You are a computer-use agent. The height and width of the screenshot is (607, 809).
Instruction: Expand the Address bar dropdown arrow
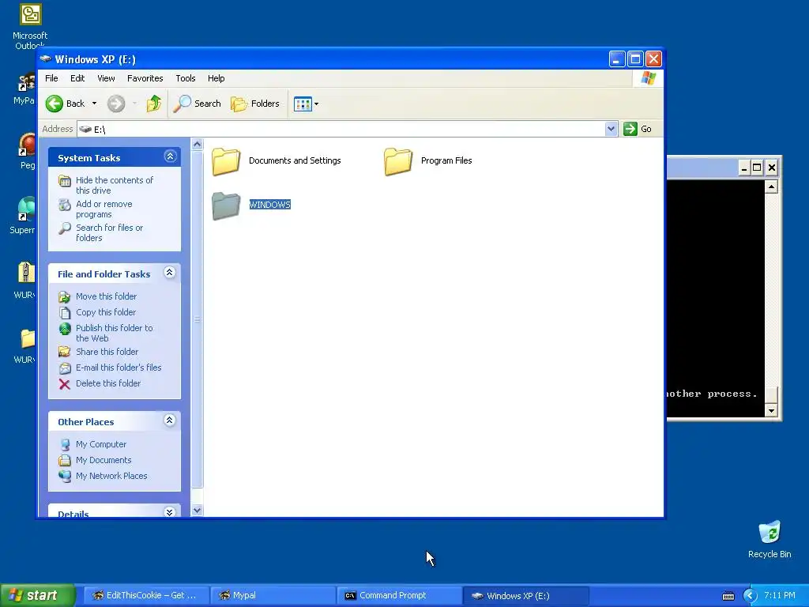(611, 129)
